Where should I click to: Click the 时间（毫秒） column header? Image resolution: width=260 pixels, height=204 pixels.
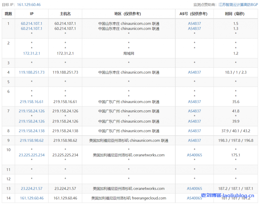pyautogui.click(x=236, y=14)
